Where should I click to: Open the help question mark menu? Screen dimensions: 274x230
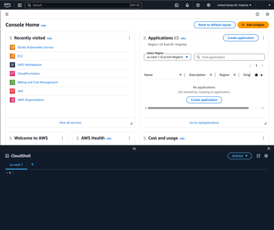(198, 5)
